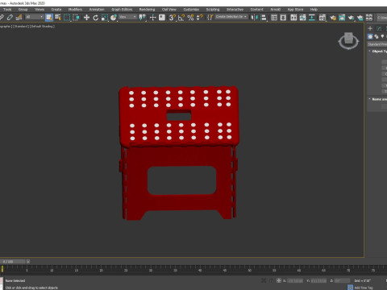Open the Modifiers menu
387x290 pixels.
tap(75, 10)
